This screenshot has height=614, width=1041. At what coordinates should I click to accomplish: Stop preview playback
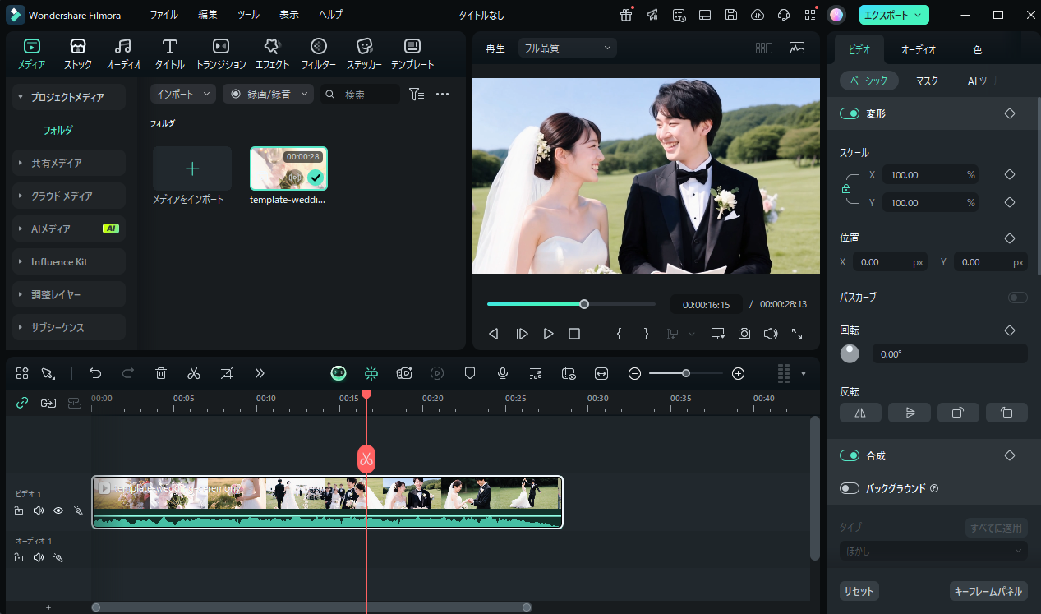pos(574,334)
